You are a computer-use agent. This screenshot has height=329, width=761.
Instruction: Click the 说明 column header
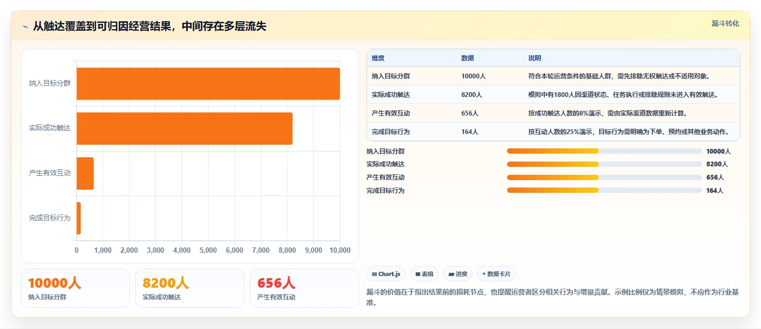[x=535, y=58]
